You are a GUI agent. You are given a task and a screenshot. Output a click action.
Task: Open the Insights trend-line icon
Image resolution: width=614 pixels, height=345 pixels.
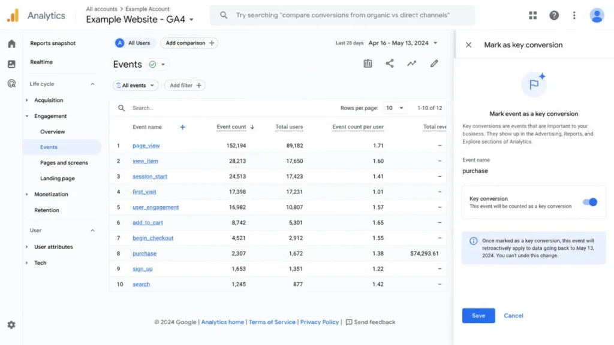click(x=411, y=63)
